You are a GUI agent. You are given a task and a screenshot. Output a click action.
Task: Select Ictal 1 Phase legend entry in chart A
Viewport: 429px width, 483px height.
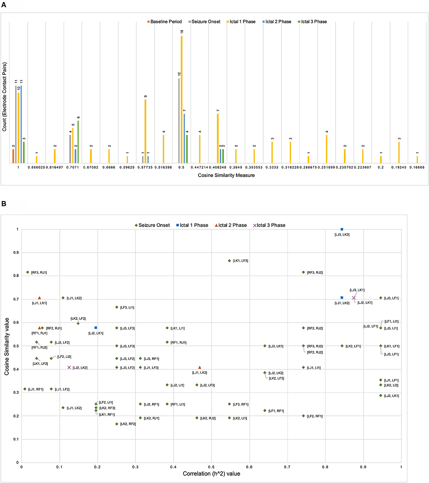click(x=243, y=21)
